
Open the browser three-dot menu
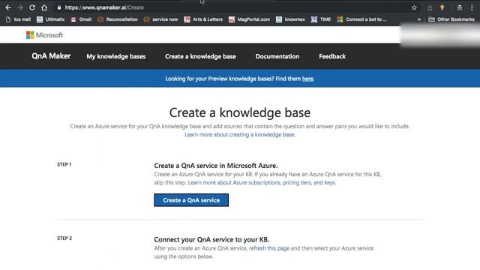pos(472,7)
